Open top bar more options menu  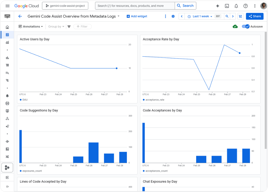(x=255, y=6)
